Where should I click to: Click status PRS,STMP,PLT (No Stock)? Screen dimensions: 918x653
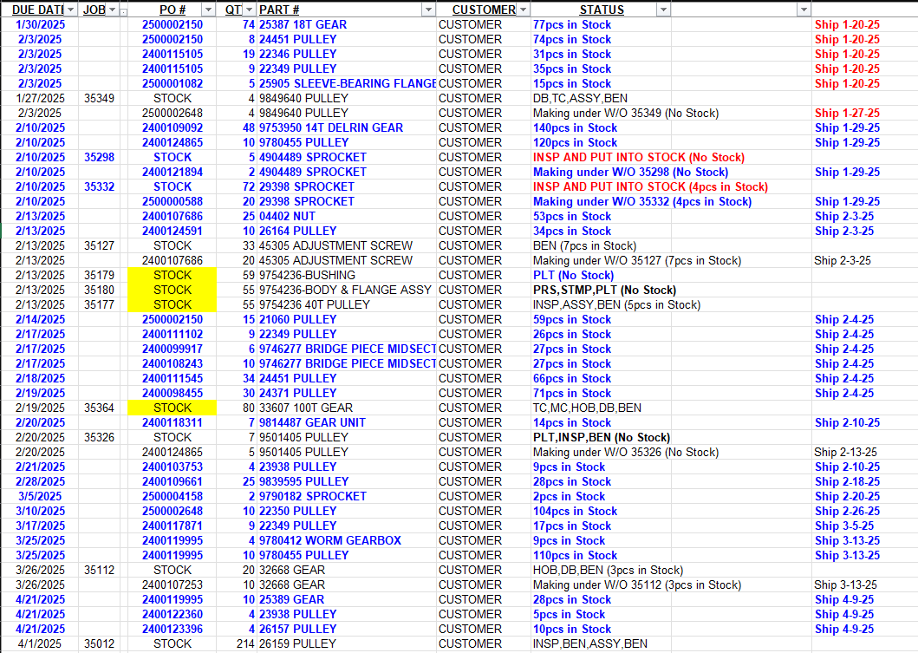604,290
